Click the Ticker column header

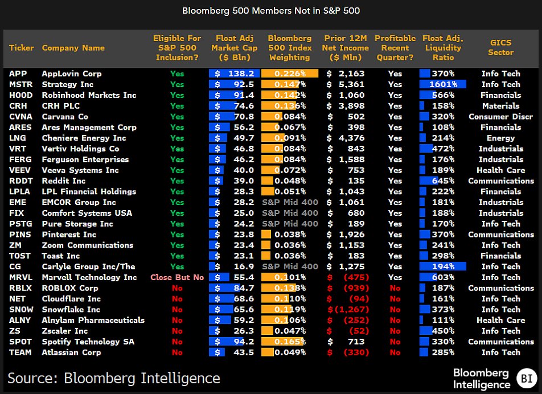point(22,48)
